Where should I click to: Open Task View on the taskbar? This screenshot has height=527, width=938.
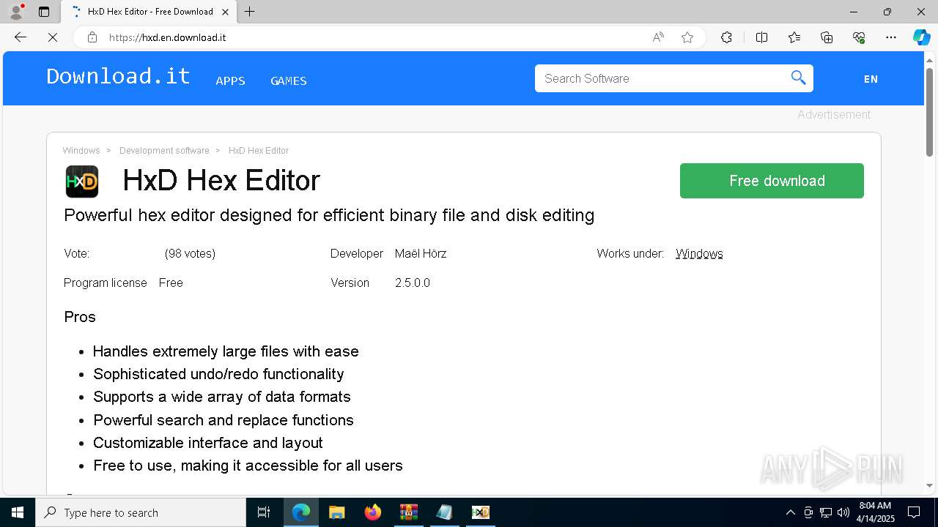click(x=264, y=512)
